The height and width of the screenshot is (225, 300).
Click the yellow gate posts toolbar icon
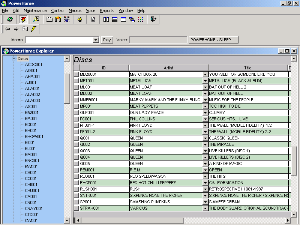[x=58, y=19]
